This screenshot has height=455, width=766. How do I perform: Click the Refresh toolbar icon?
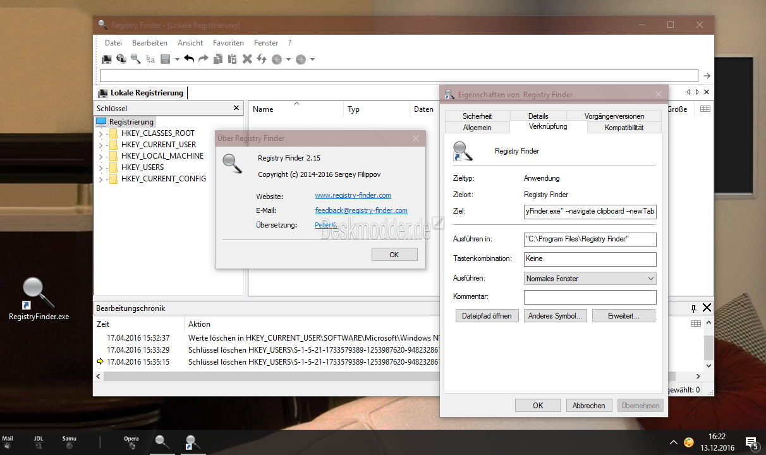pyautogui.click(x=261, y=59)
